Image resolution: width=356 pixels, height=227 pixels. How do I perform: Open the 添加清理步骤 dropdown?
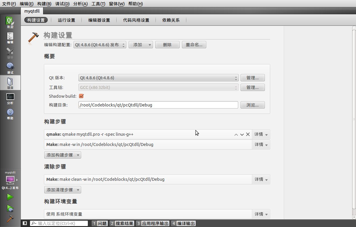pos(63,190)
